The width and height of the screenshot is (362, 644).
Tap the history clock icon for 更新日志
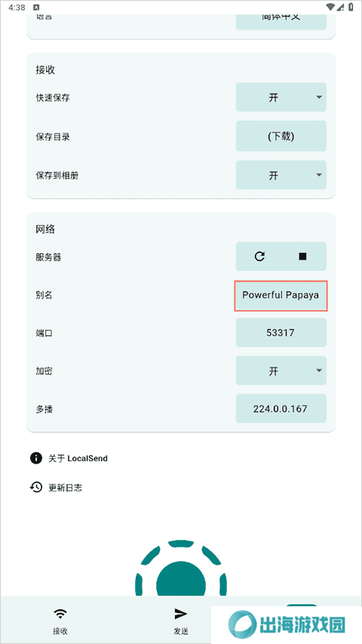[36, 487]
